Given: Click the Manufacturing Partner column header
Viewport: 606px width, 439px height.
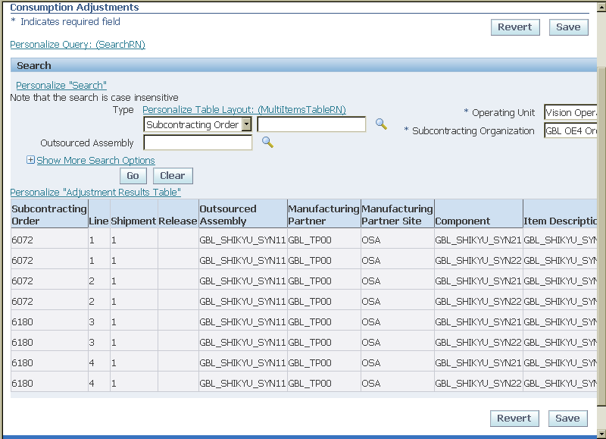Looking at the screenshot, I should pyautogui.click(x=323, y=215).
